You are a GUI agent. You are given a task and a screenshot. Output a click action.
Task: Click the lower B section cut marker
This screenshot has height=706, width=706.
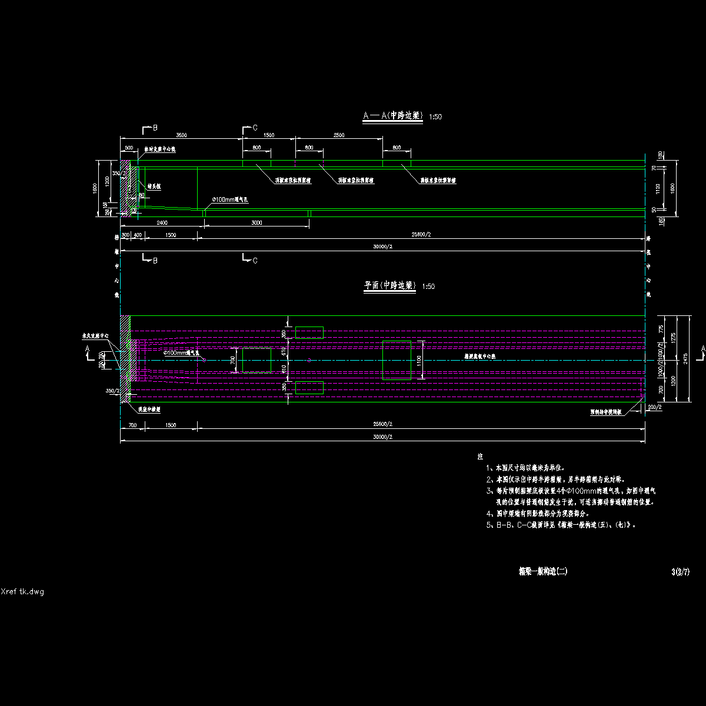[x=148, y=259]
